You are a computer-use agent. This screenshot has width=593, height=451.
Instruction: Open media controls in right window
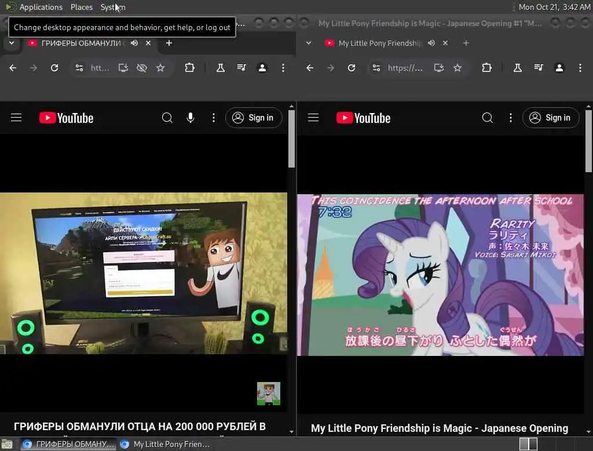coord(538,68)
